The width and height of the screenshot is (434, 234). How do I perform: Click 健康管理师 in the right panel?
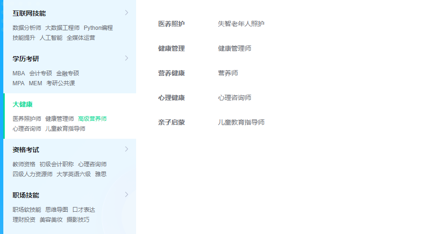point(234,48)
